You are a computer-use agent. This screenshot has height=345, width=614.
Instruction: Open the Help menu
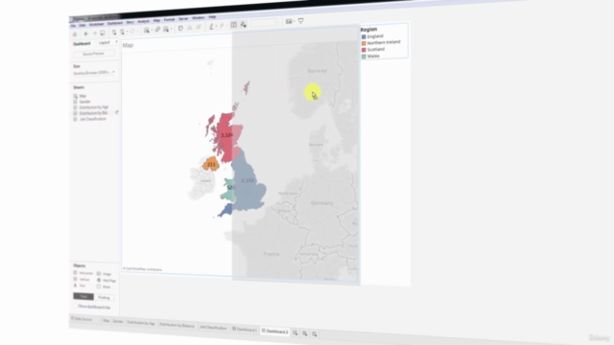point(212,17)
